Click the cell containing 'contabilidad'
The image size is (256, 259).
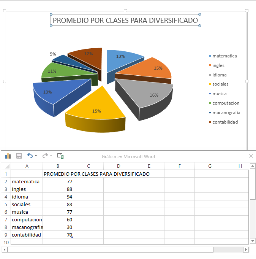pyautogui.click(x=27, y=235)
